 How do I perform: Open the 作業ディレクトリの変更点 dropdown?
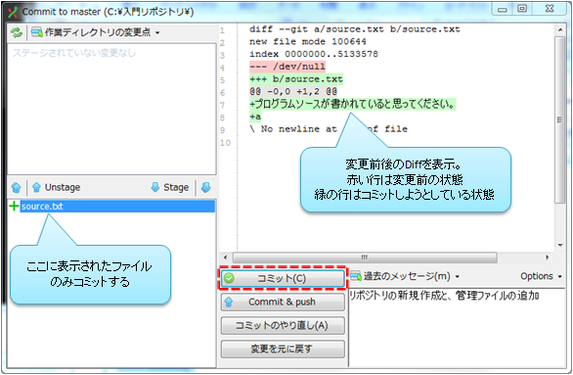(x=96, y=32)
